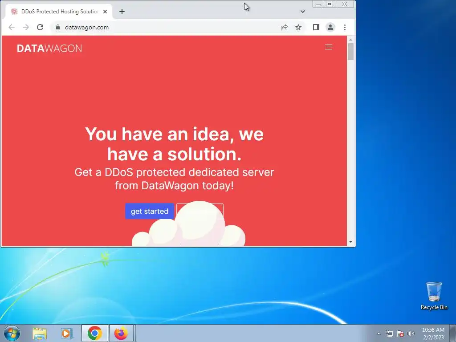Image resolution: width=456 pixels, height=342 pixels.
Task: Go back to previous page
Action: 12,27
